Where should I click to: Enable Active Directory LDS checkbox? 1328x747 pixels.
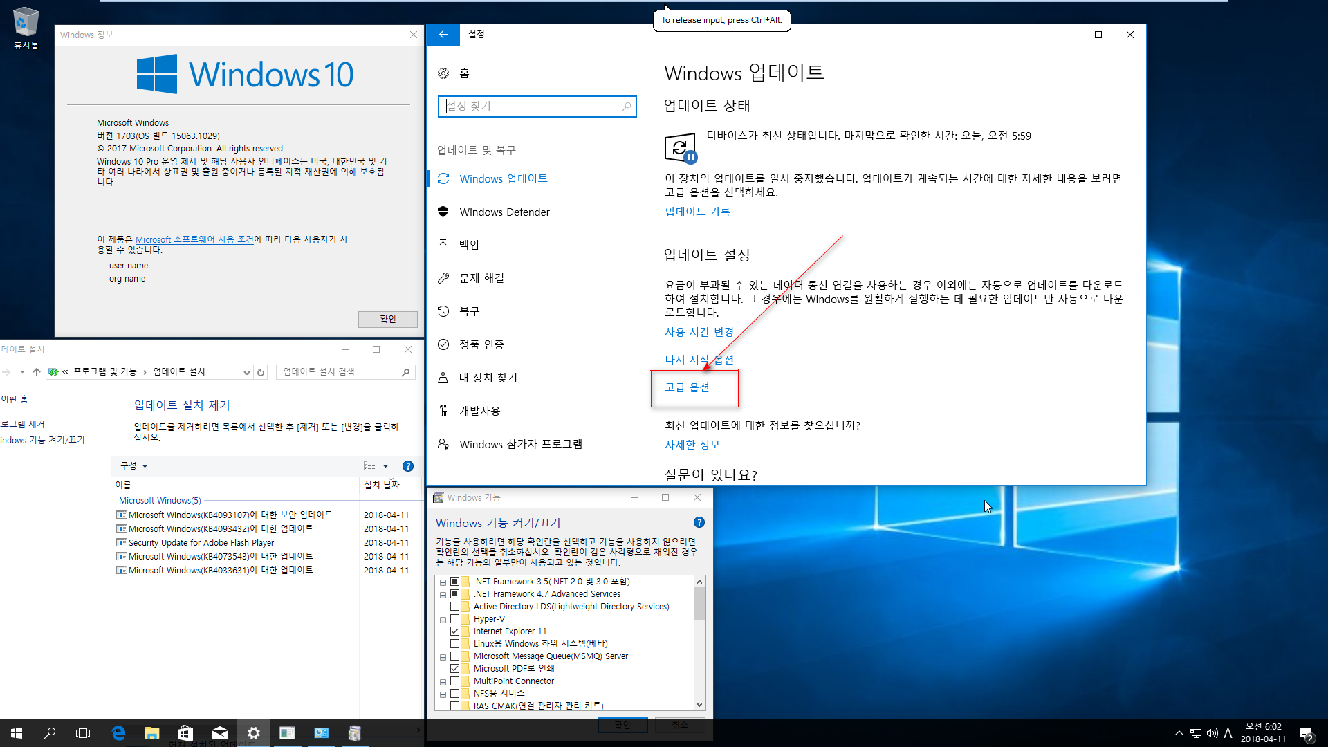tap(454, 607)
